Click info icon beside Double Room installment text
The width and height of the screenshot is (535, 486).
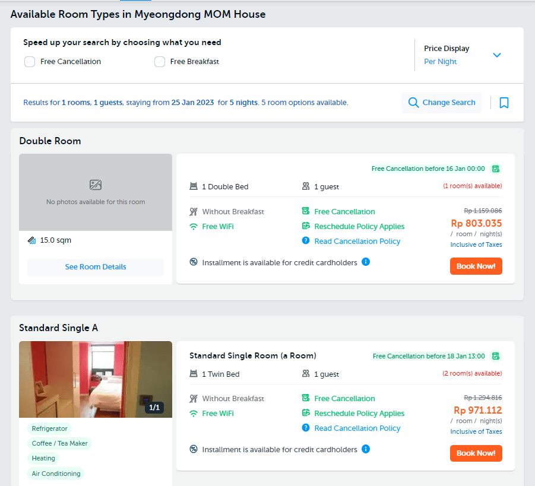pyautogui.click(x=366, y=262)
